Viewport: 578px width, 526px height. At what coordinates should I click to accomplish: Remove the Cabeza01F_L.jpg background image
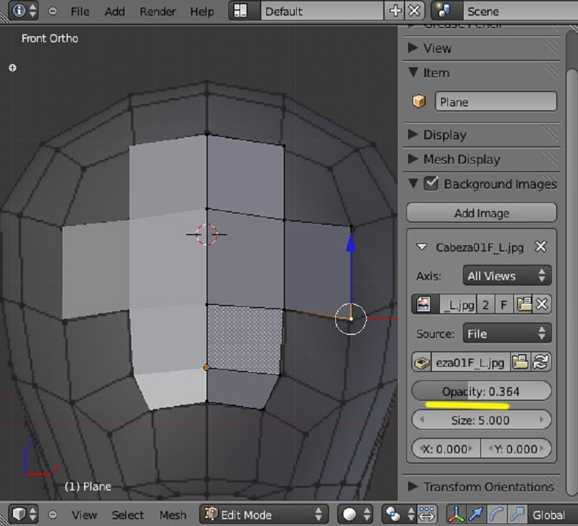[541, 247]
